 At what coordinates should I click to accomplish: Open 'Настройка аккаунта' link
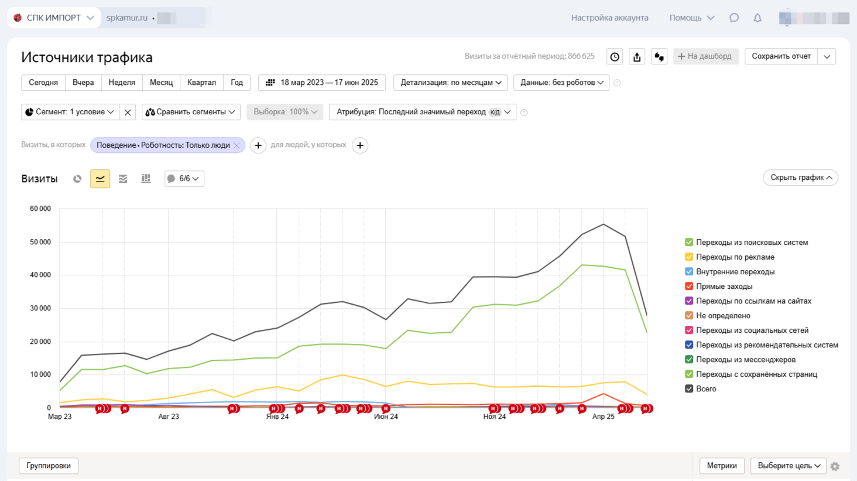pos(609,18)
